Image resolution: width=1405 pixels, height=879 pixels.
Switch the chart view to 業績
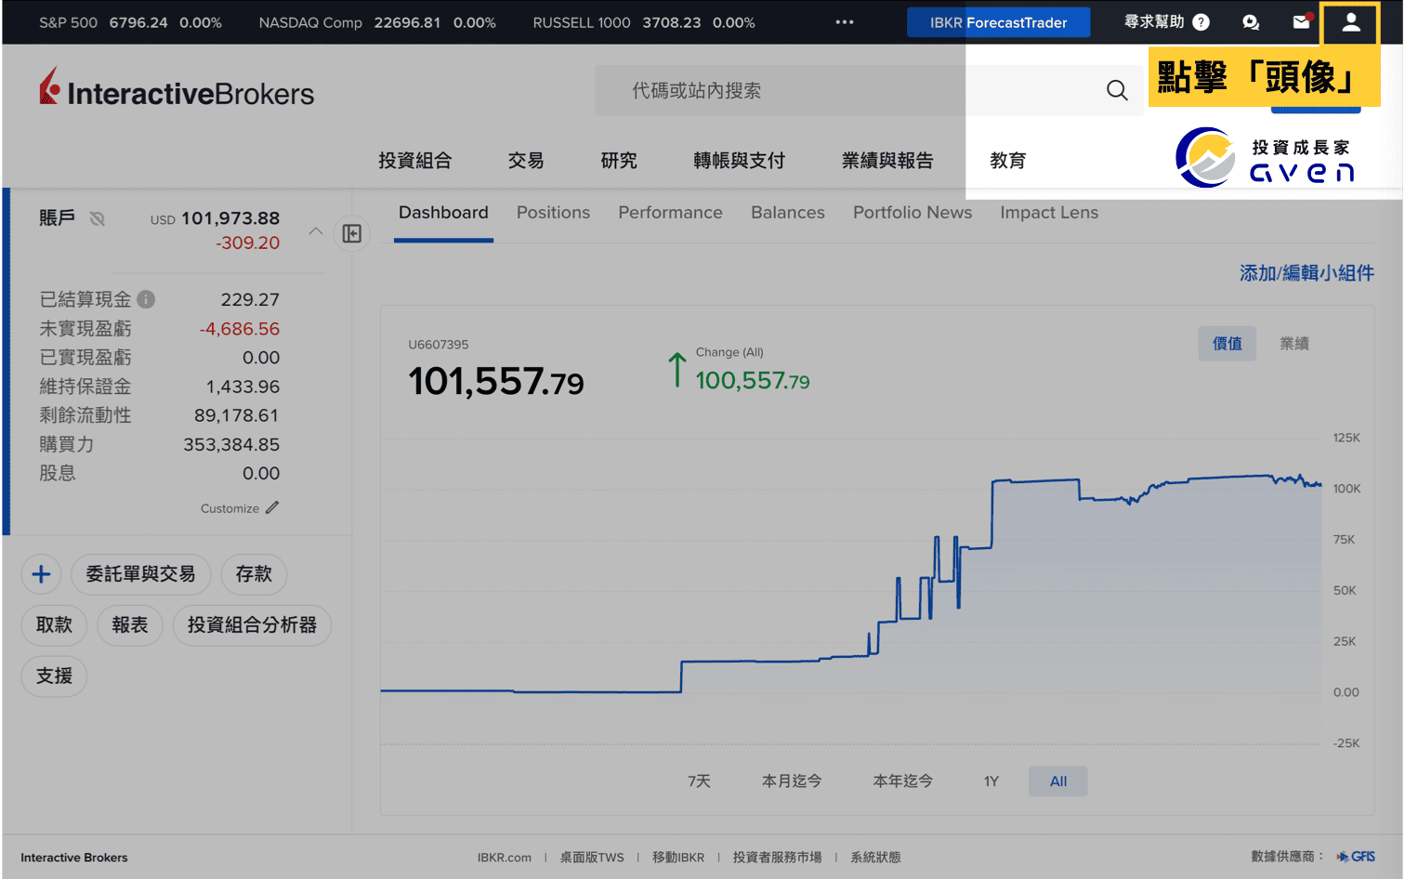[x=1293, y=343]
